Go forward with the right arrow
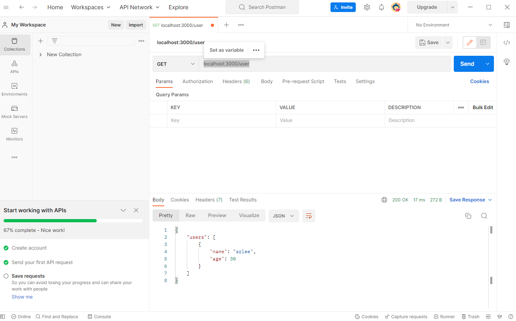This screenshot has width=516, height=321. click(x=35, y=7)
